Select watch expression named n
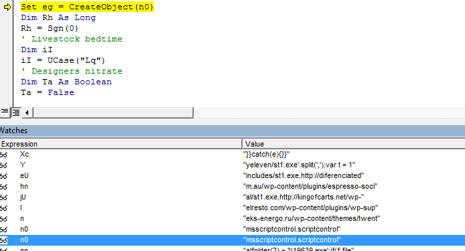The width and height of the screenshot is (465, 251). coord(22,219)
